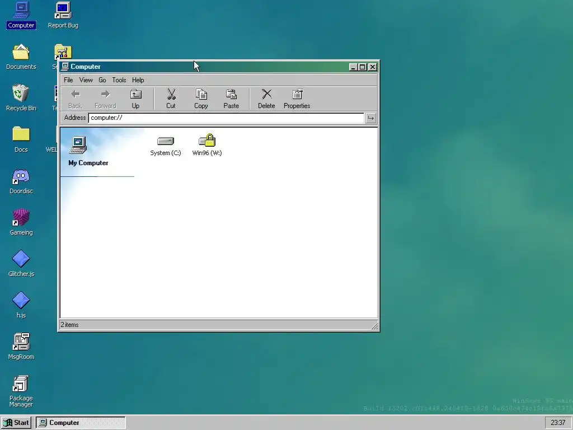Select the Computer desktop icon
This screenshot has width=573, height=430.
click(x=21, y=15)
